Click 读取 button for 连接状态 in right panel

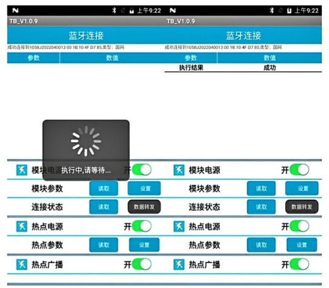[x=261, y=207]
